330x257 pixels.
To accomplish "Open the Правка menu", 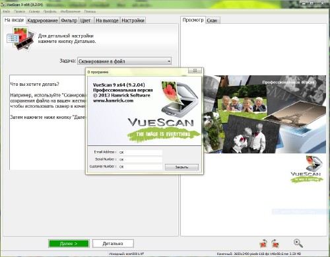I will click(19, 11).
